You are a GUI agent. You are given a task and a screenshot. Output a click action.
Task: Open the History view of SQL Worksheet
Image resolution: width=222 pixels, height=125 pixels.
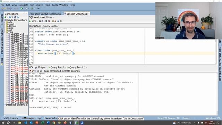pos(50,17)
